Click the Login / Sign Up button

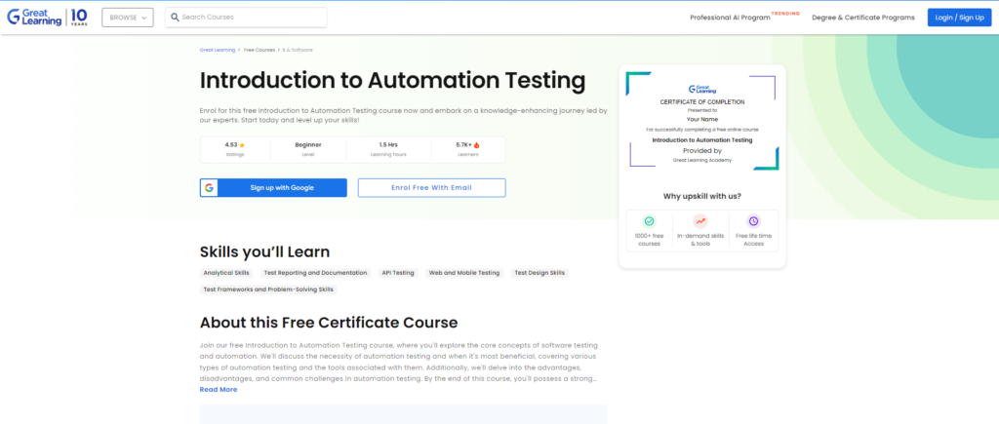[x=959, y=18]
